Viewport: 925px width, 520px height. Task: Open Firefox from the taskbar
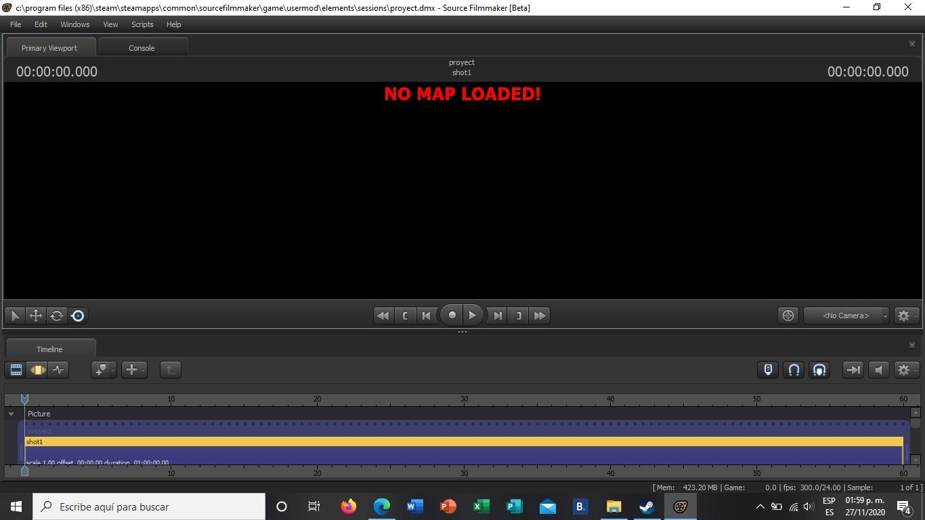[349, 506]
